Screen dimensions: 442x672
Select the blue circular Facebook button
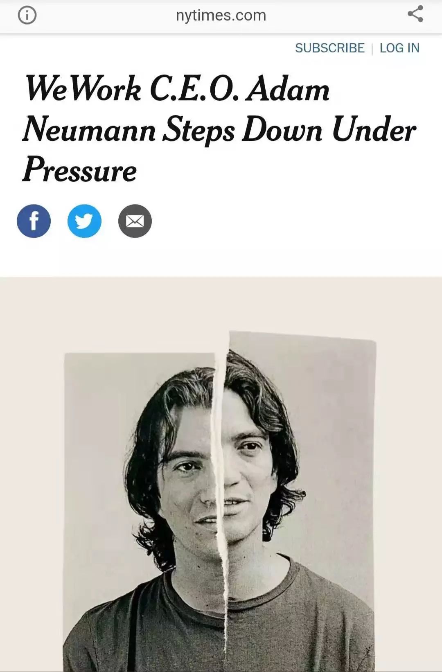click(34, 221)
